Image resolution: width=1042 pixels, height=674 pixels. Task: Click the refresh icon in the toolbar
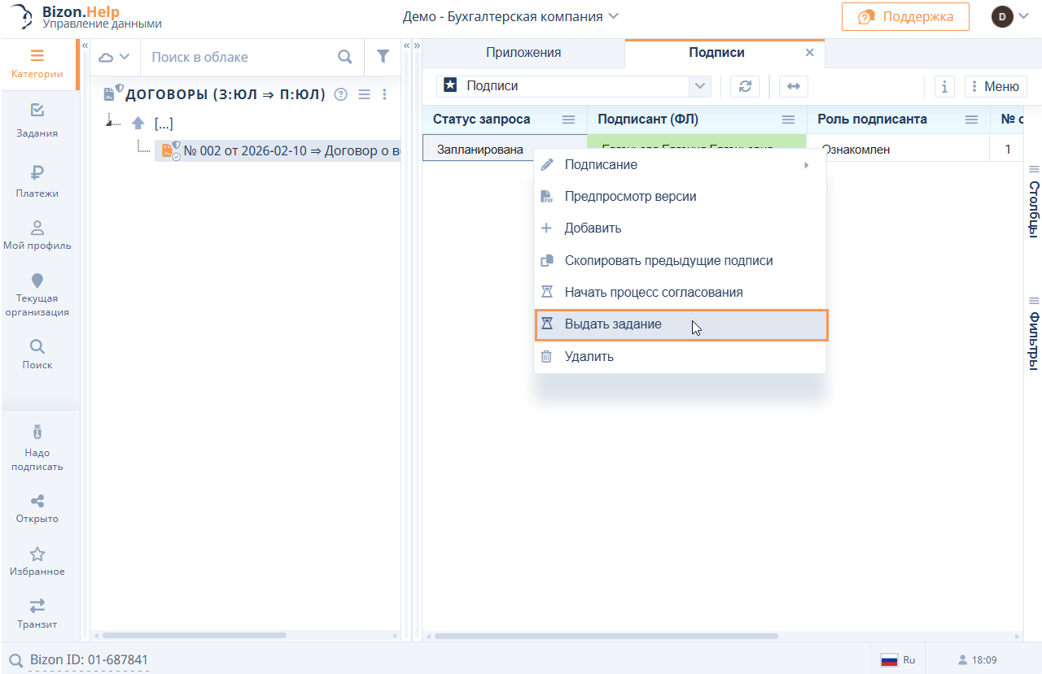coord(744,86)
